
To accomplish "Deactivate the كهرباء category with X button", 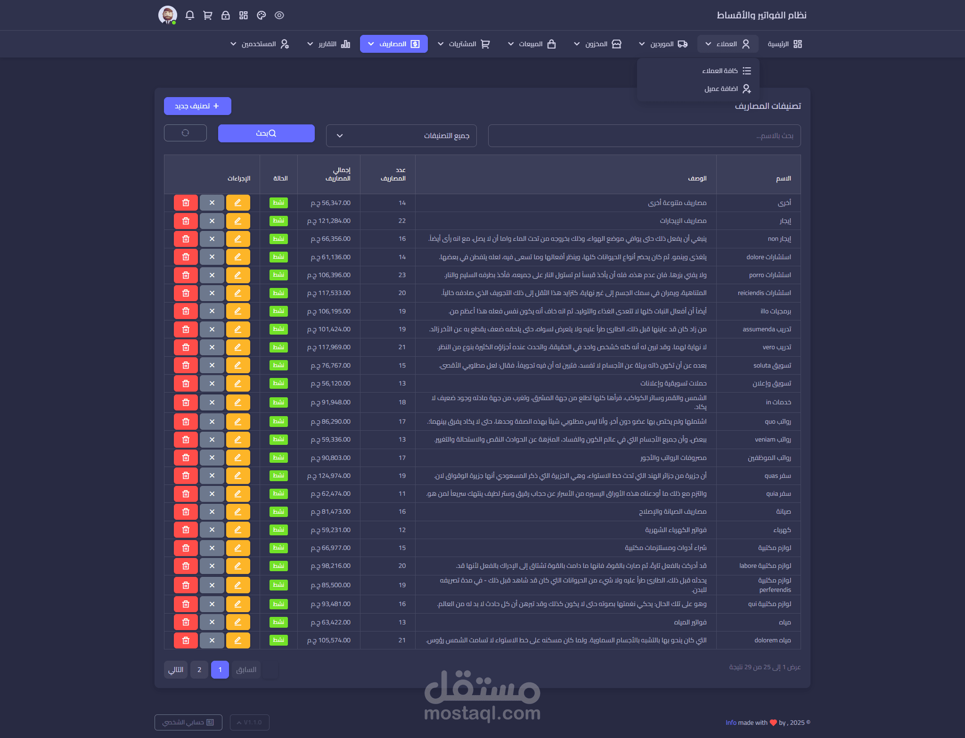I will click(212, 530).
